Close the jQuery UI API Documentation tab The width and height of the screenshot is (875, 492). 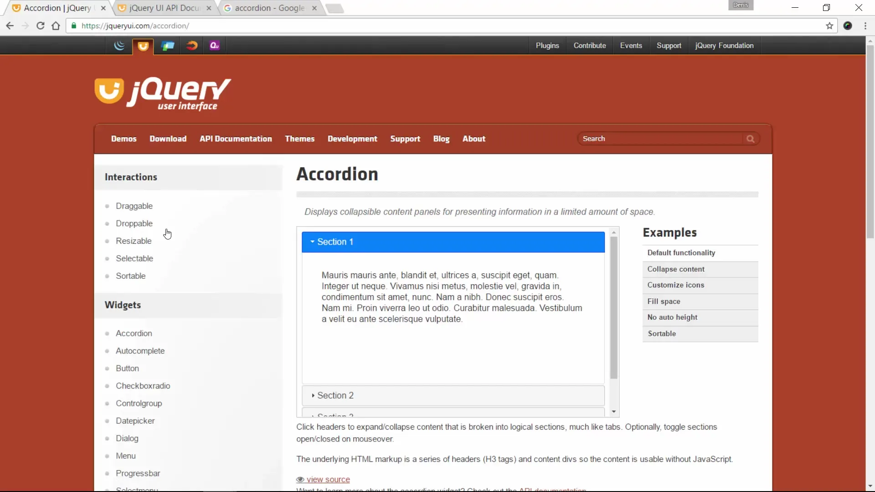pos(208,8)
